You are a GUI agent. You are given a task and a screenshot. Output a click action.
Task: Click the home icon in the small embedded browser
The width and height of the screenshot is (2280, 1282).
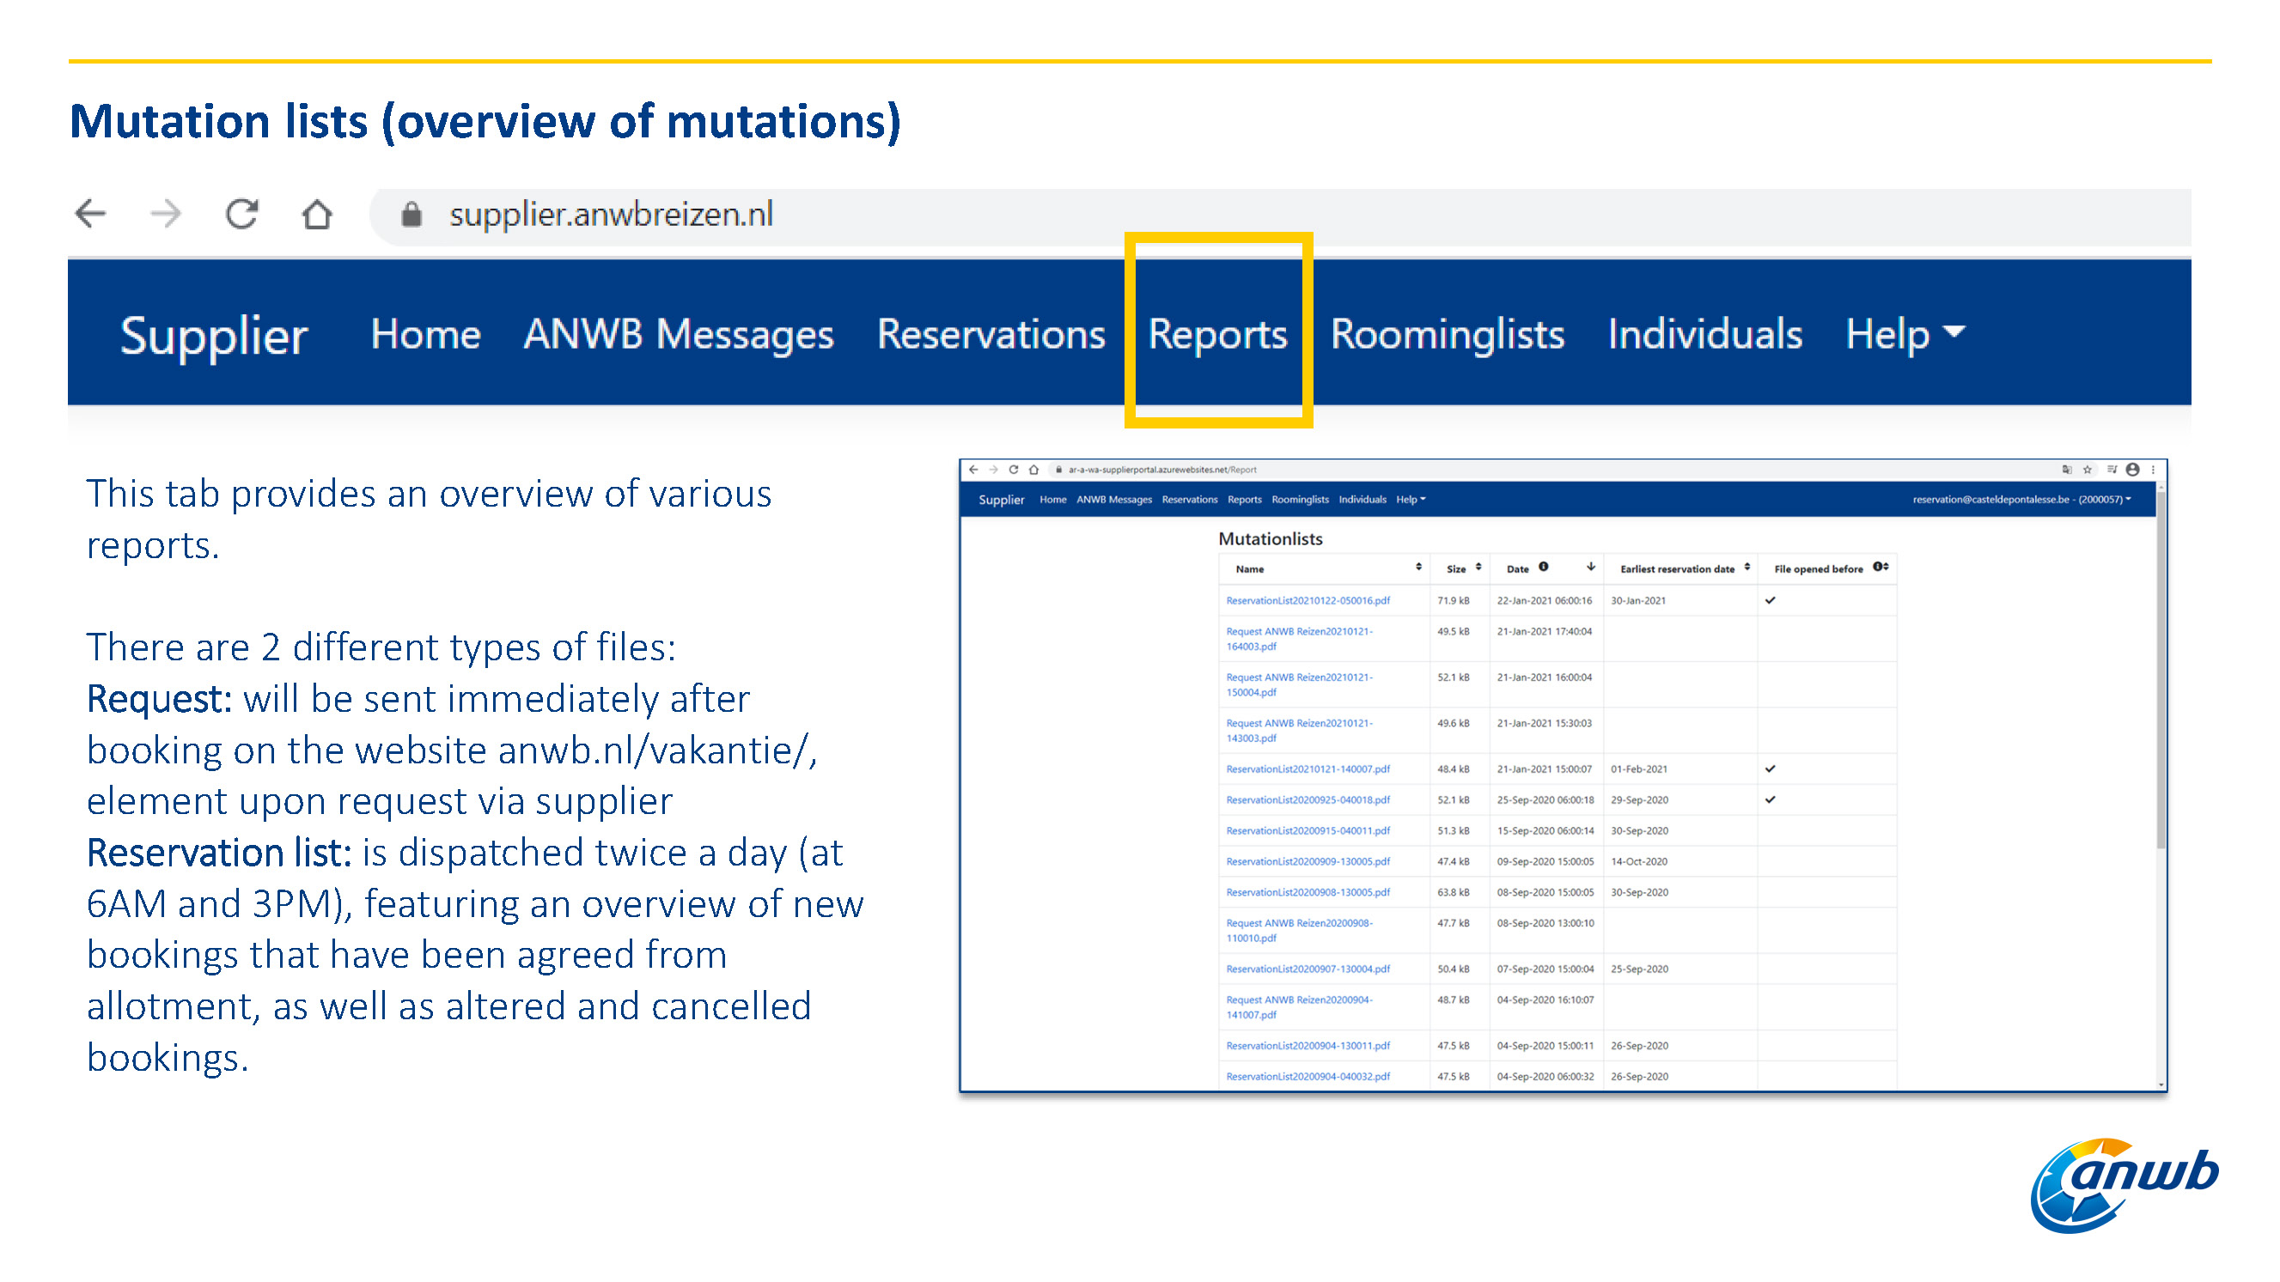point(1033,470)
